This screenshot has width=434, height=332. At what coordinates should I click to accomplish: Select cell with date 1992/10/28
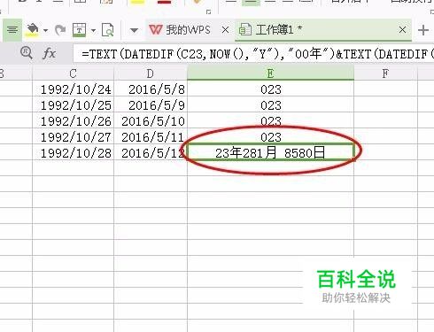(73, 153)
